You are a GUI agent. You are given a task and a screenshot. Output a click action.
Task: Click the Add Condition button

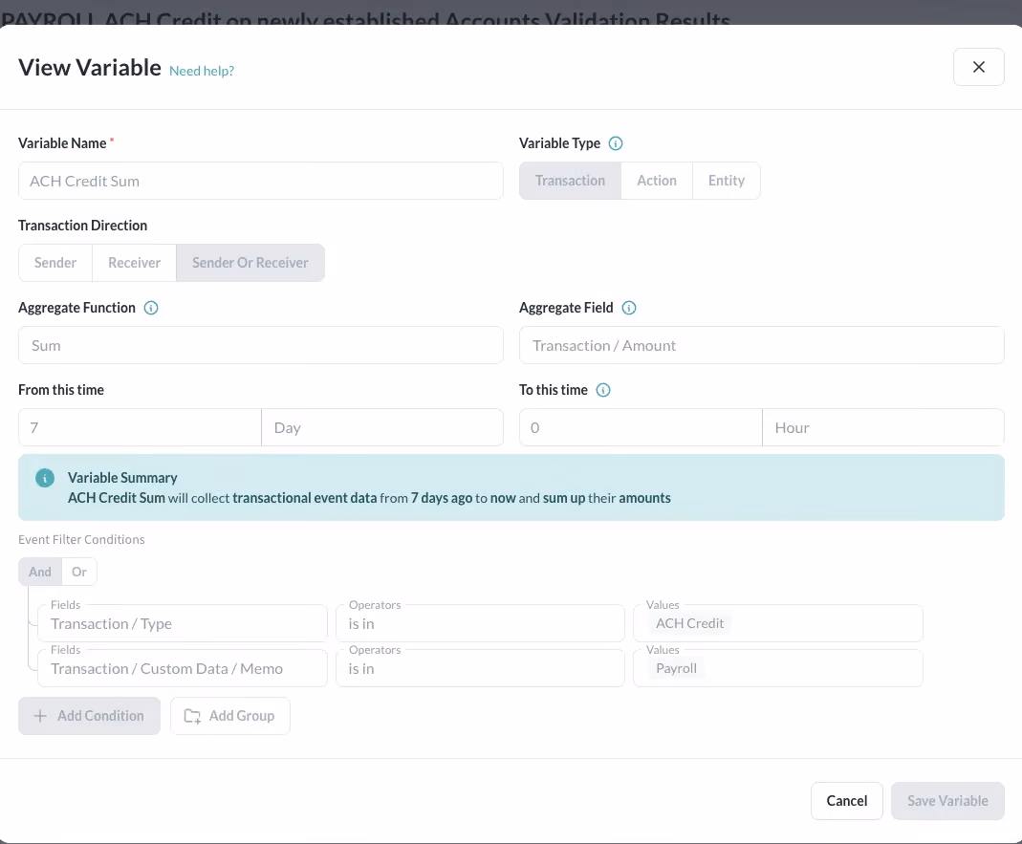tap(89, 716)
